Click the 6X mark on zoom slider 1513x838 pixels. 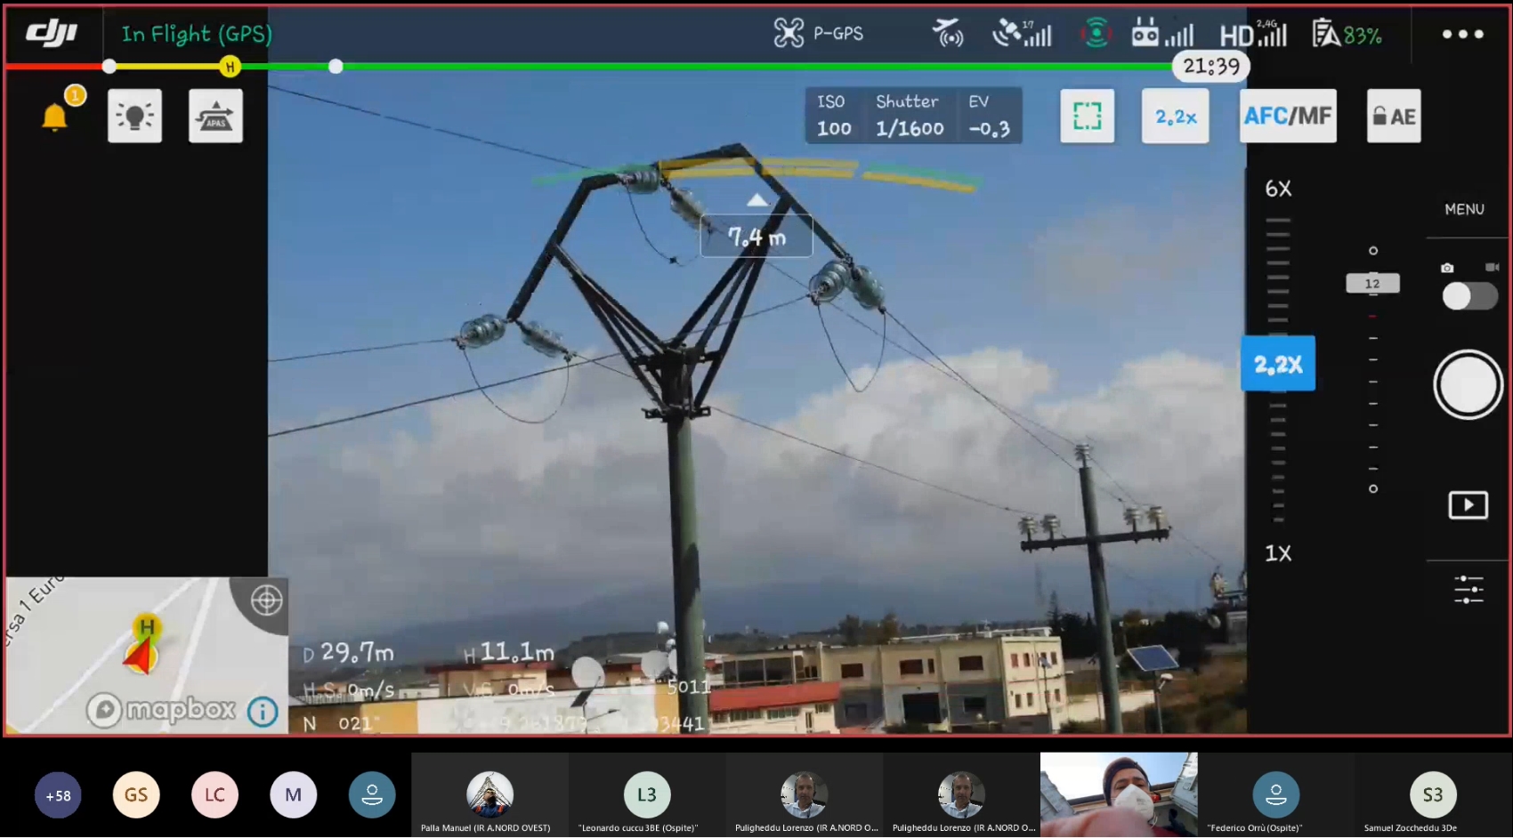(x=1278, y=189)
